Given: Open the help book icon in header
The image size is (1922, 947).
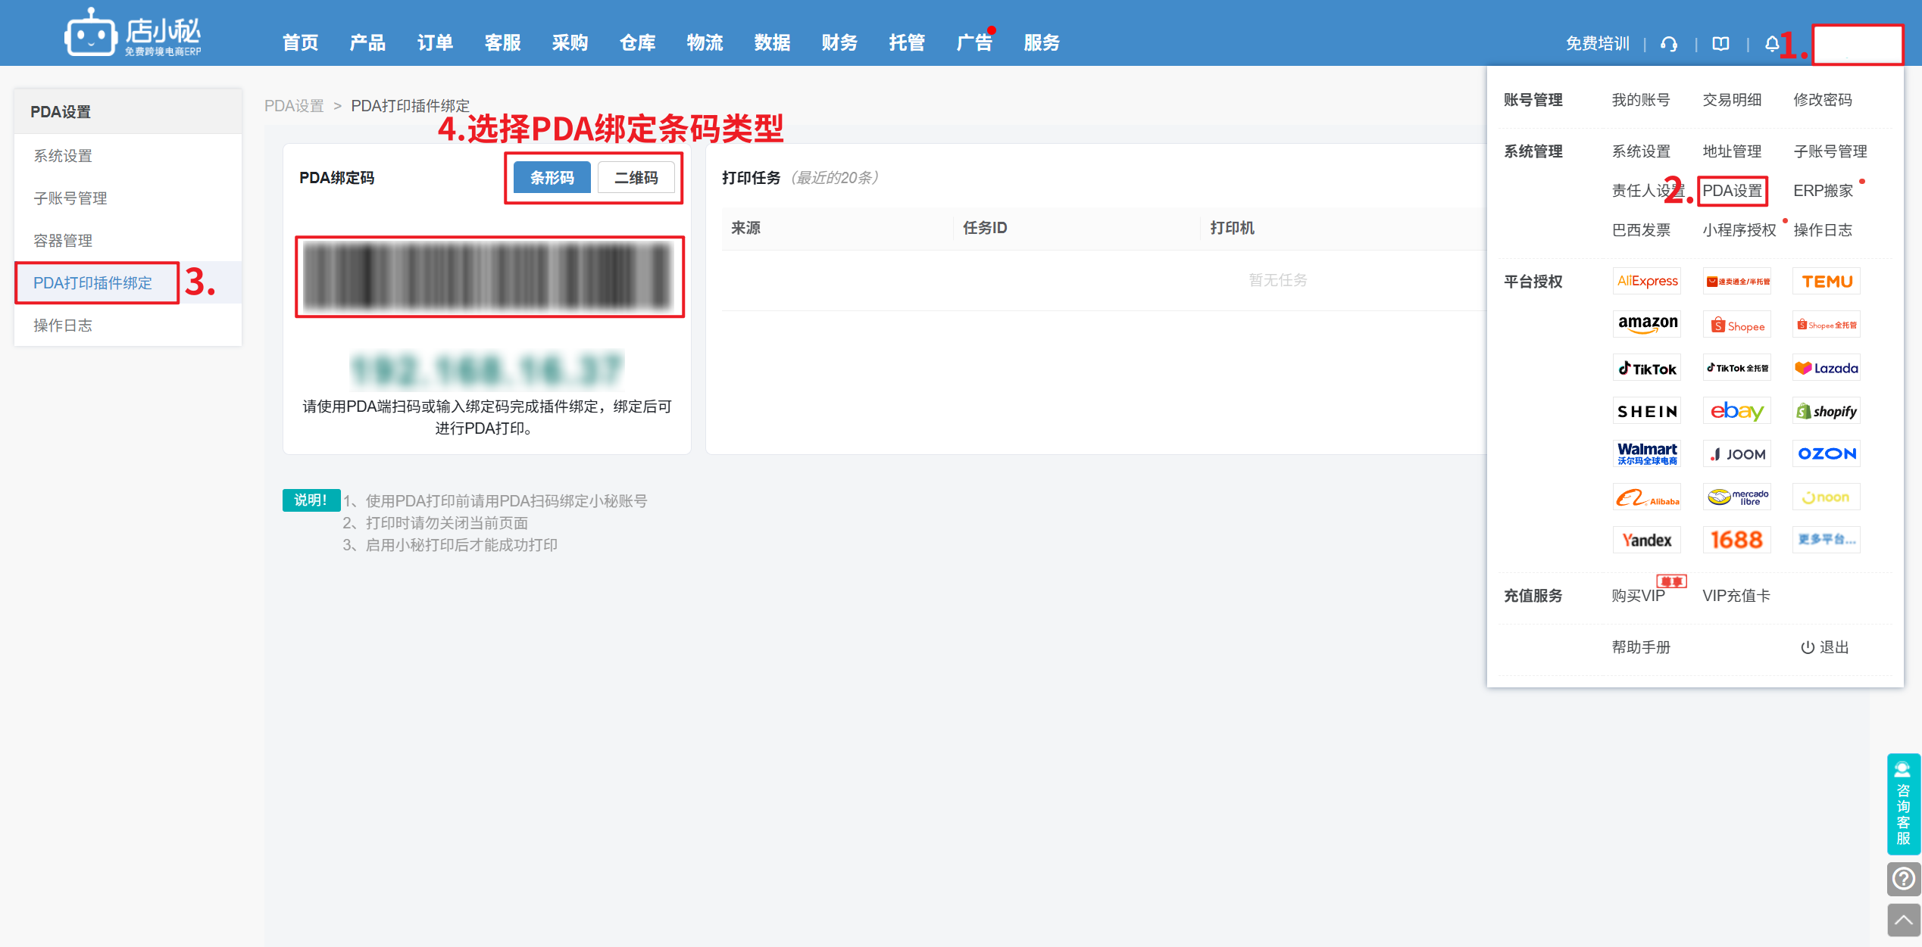Looking at the screenshot, I should click(x=1721, y=44).
